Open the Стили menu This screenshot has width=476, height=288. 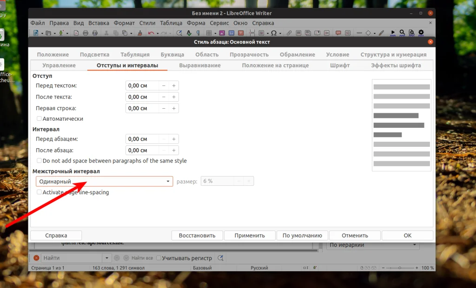(x=147, y=23)
